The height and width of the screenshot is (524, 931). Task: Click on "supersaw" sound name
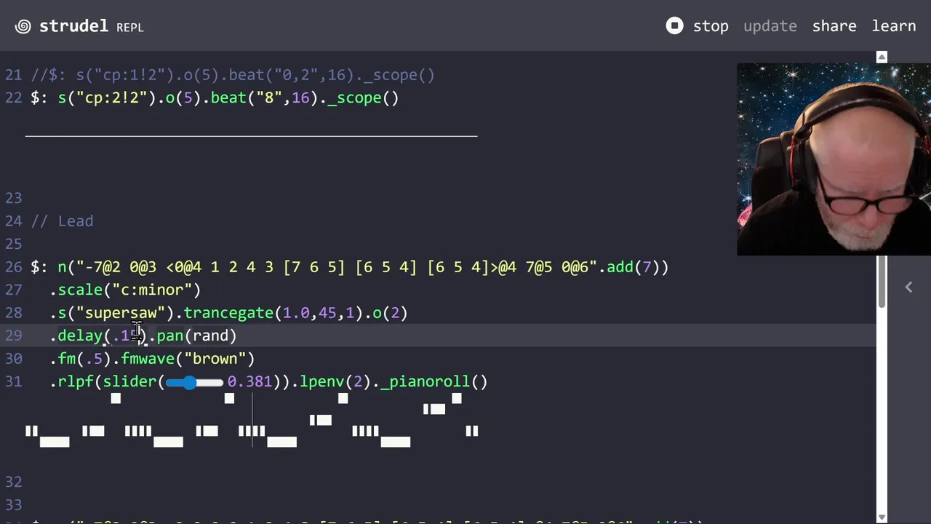(121, 313)
